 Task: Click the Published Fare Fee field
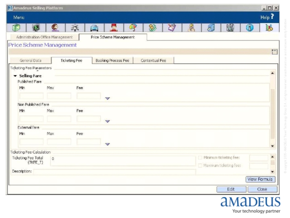pos(88,96)
